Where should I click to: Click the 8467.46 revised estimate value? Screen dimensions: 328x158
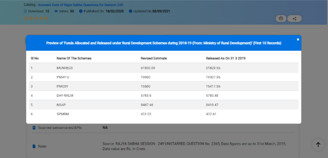pos(147,105)
